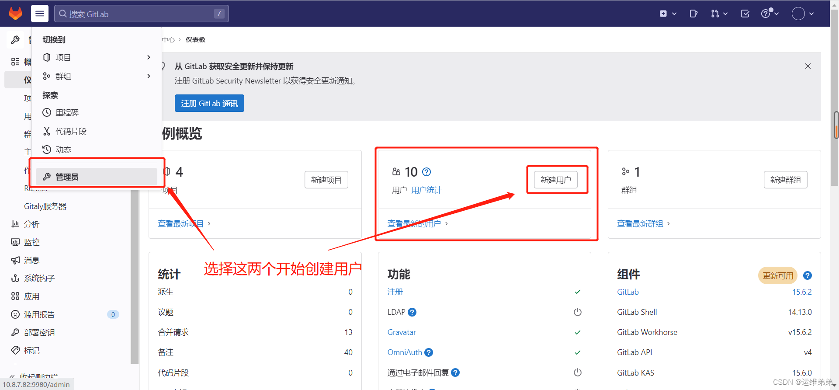839x390 pixels.
Task: Open the issues icon in top bar
Action: [x=693, y=14]
